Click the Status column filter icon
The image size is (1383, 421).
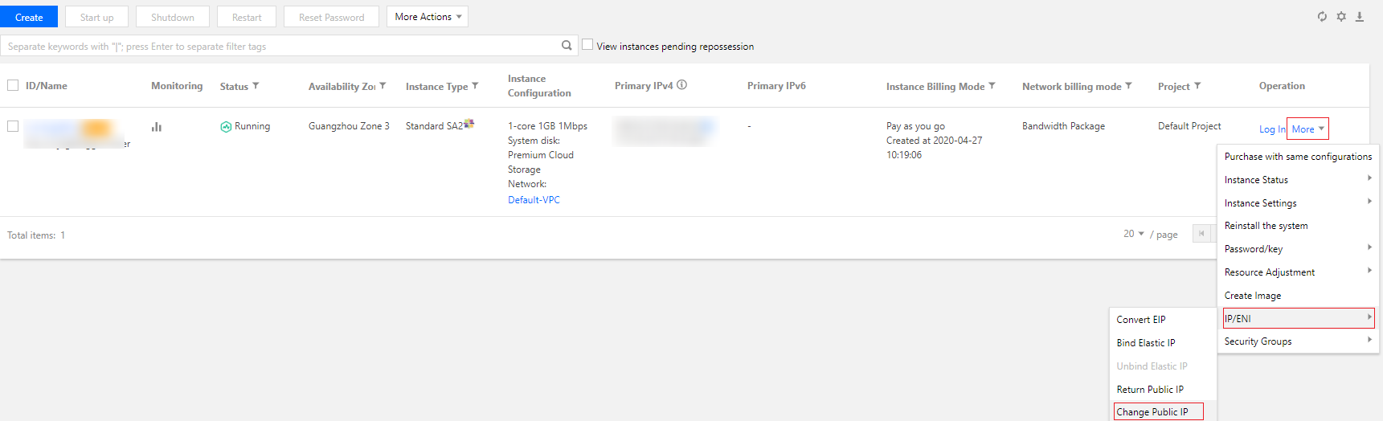[x=256, y=86]
